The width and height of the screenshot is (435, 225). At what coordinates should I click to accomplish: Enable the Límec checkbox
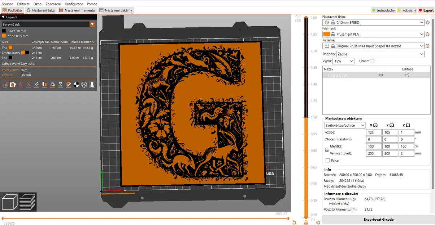[x=372, y=61]
